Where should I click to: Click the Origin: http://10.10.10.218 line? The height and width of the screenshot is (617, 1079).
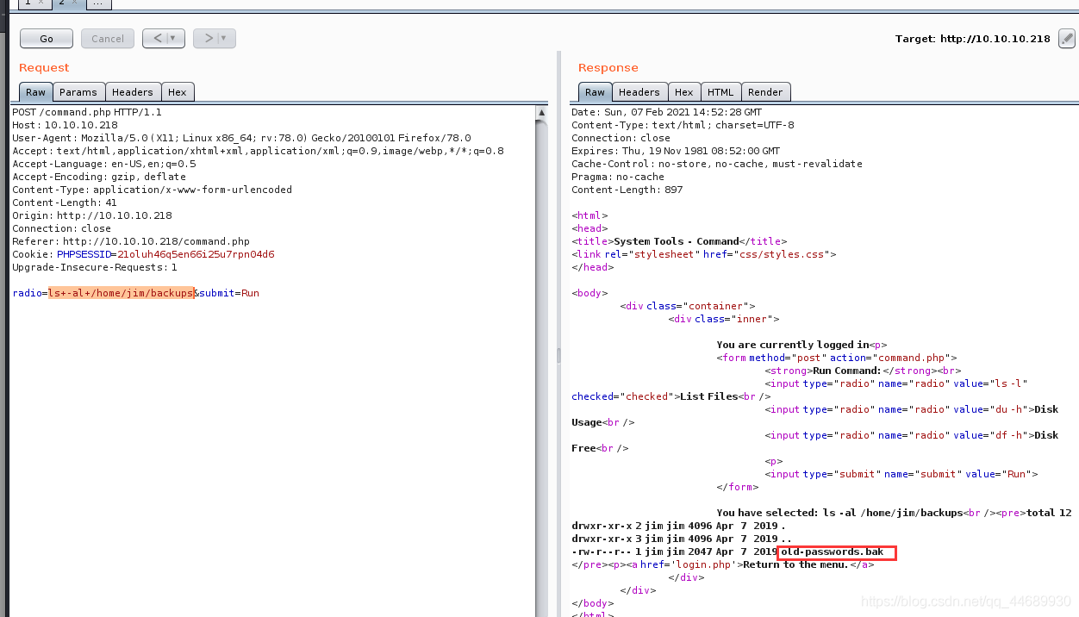pyautogui.click(x=92, y=215)
